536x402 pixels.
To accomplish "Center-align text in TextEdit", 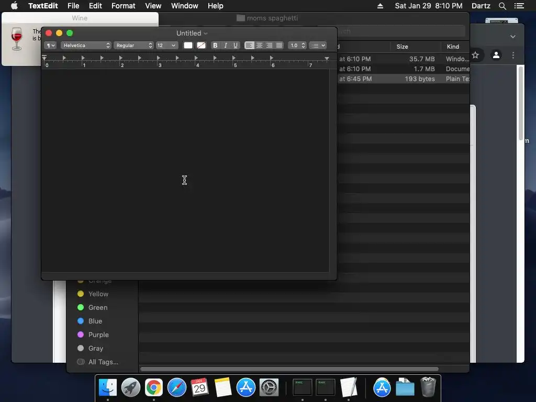I will pos(260,46).
